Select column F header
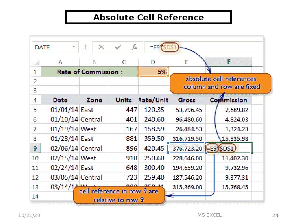The image size is (295, 221). pos(229,62)
